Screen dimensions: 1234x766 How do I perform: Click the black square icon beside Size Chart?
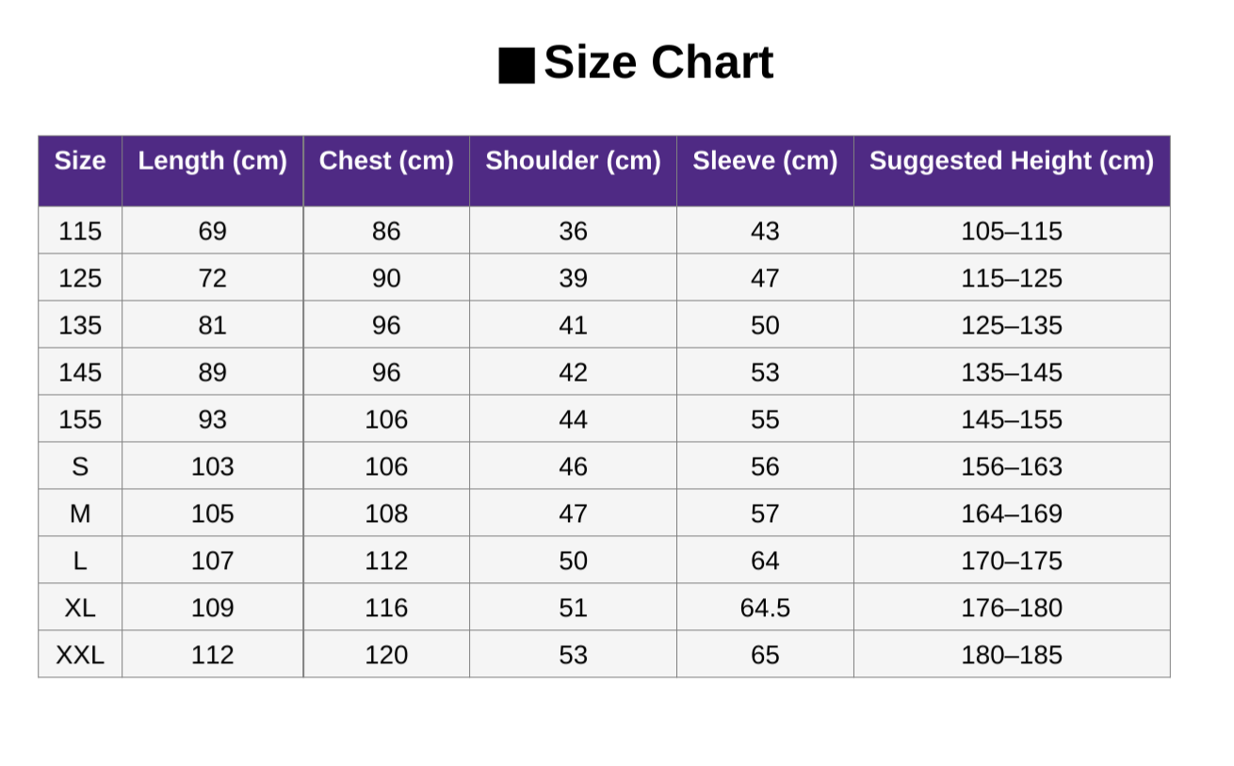pos(516,65)
